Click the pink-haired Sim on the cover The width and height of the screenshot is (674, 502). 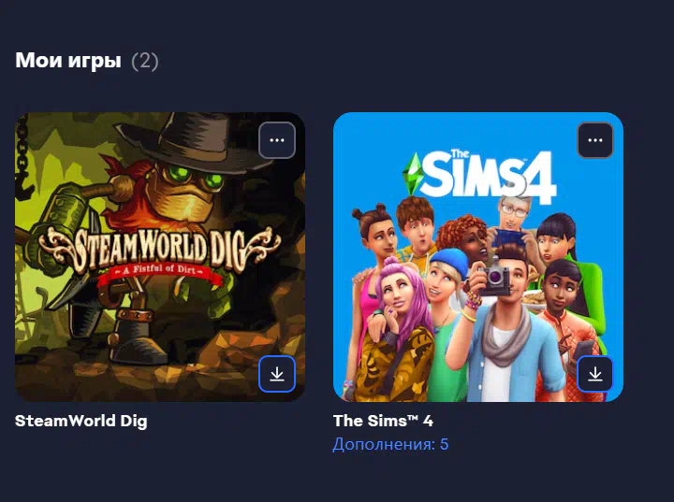(x=398, y=309)
